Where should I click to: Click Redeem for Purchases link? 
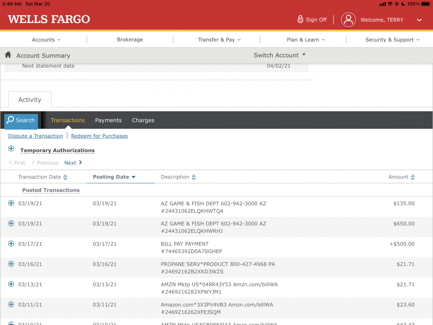[100, 136]
